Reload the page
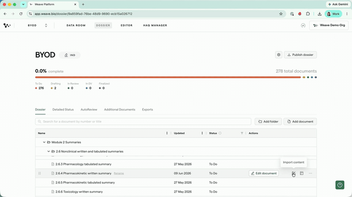This screenshot has height=197, width=352. (21, 14)
